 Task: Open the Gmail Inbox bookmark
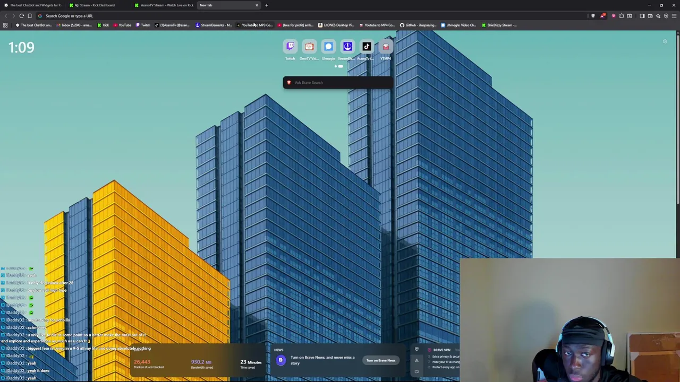click(x=74, y=25)
